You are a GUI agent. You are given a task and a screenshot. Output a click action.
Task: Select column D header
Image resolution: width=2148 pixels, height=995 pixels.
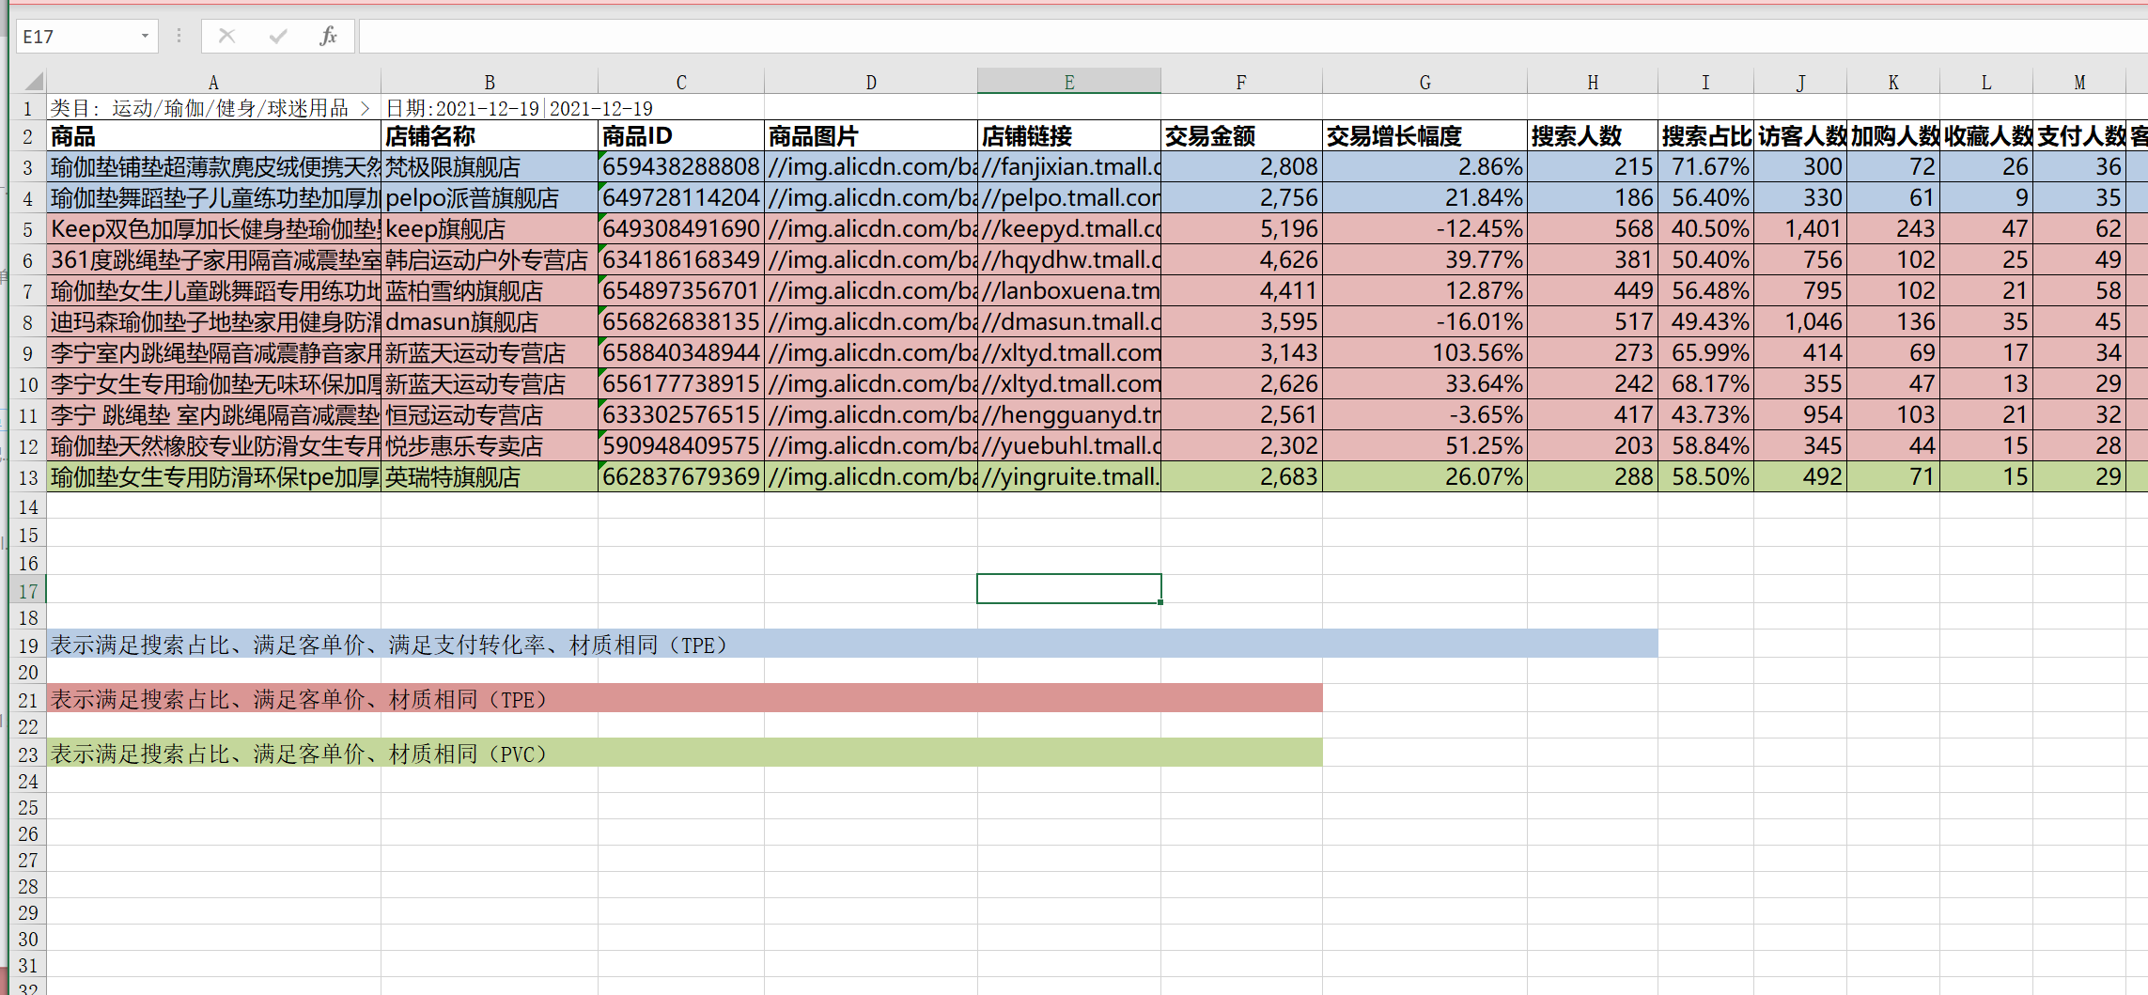coord(871,82)
